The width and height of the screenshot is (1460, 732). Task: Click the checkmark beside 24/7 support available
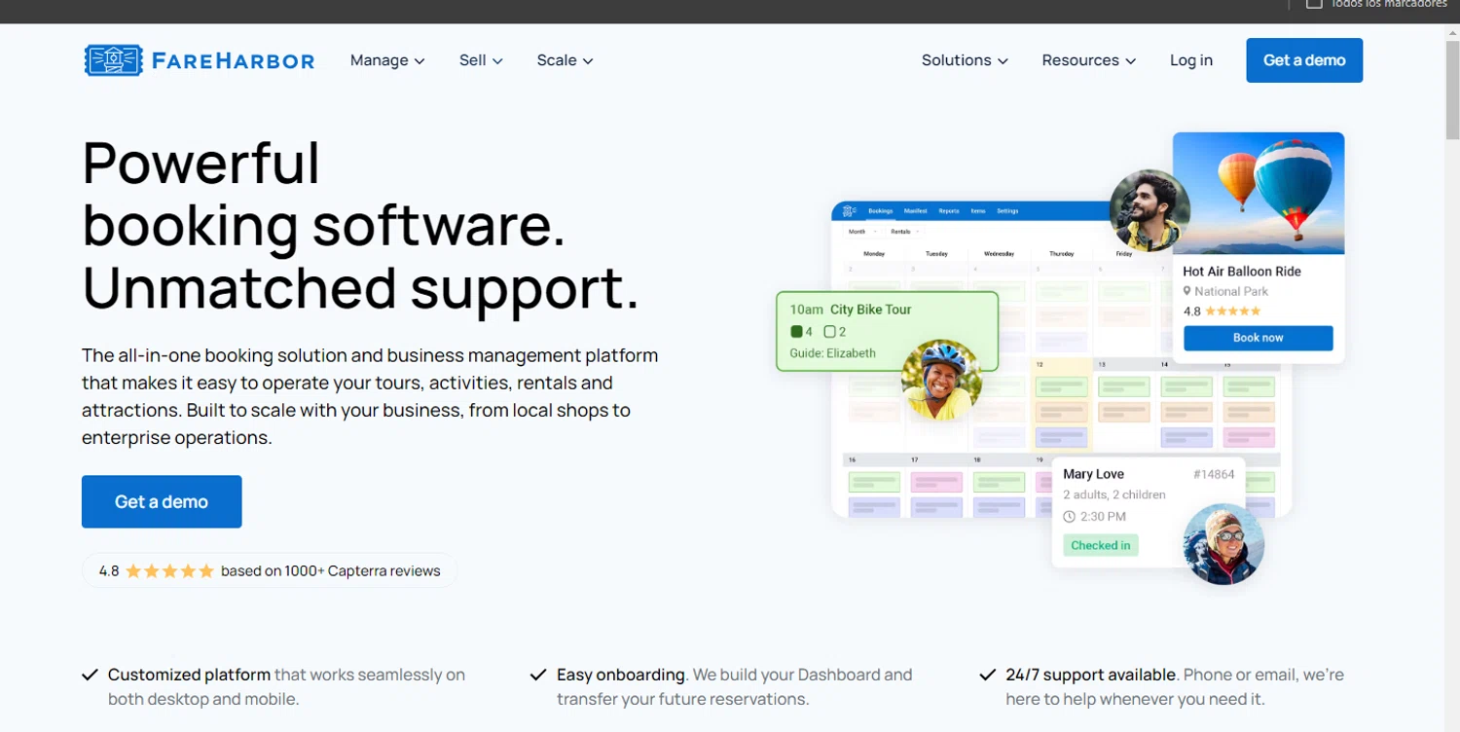(988, 675)
